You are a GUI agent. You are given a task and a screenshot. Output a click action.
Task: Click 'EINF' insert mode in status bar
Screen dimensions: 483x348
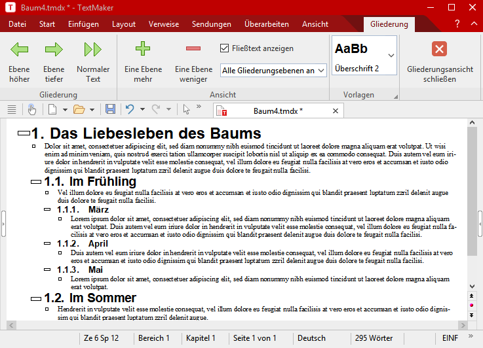(450, 338)
